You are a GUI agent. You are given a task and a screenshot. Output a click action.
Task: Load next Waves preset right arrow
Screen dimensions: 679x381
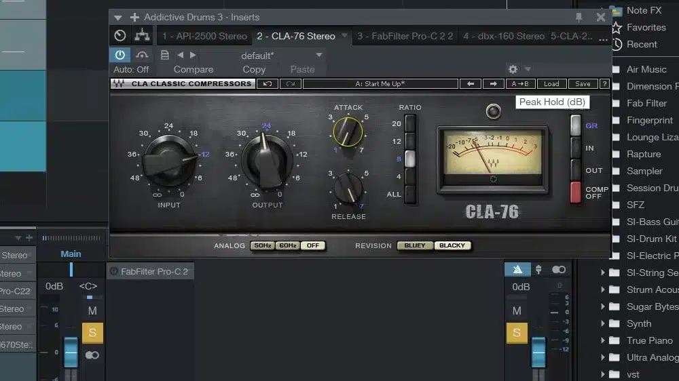(x=493, y=84)
